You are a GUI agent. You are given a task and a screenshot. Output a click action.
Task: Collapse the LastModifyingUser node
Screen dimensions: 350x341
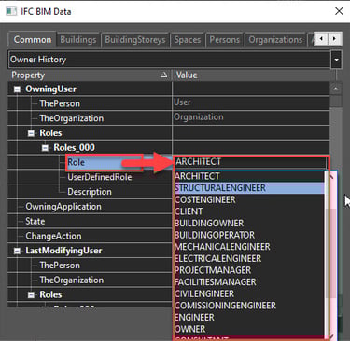pos(17,251)
